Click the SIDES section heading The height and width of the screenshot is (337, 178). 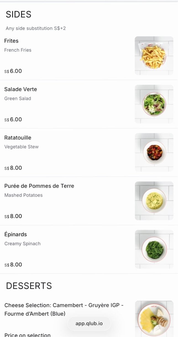tap(19, 14)
